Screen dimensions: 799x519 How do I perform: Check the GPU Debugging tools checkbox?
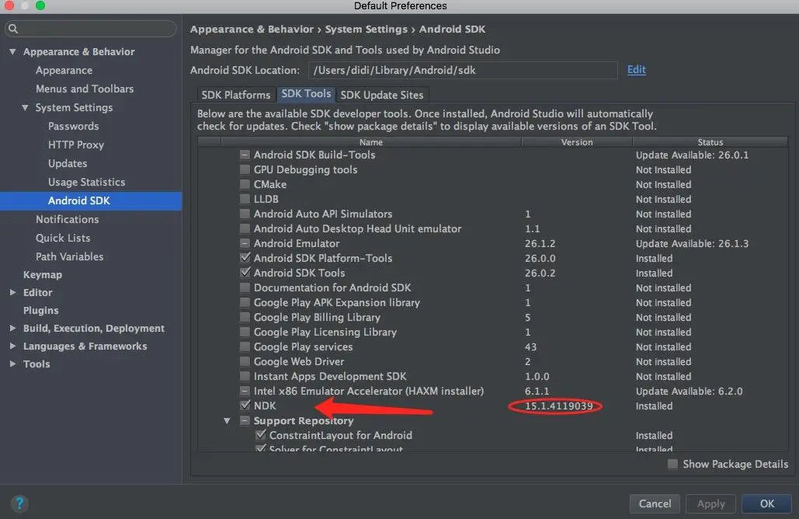point(245,169)
